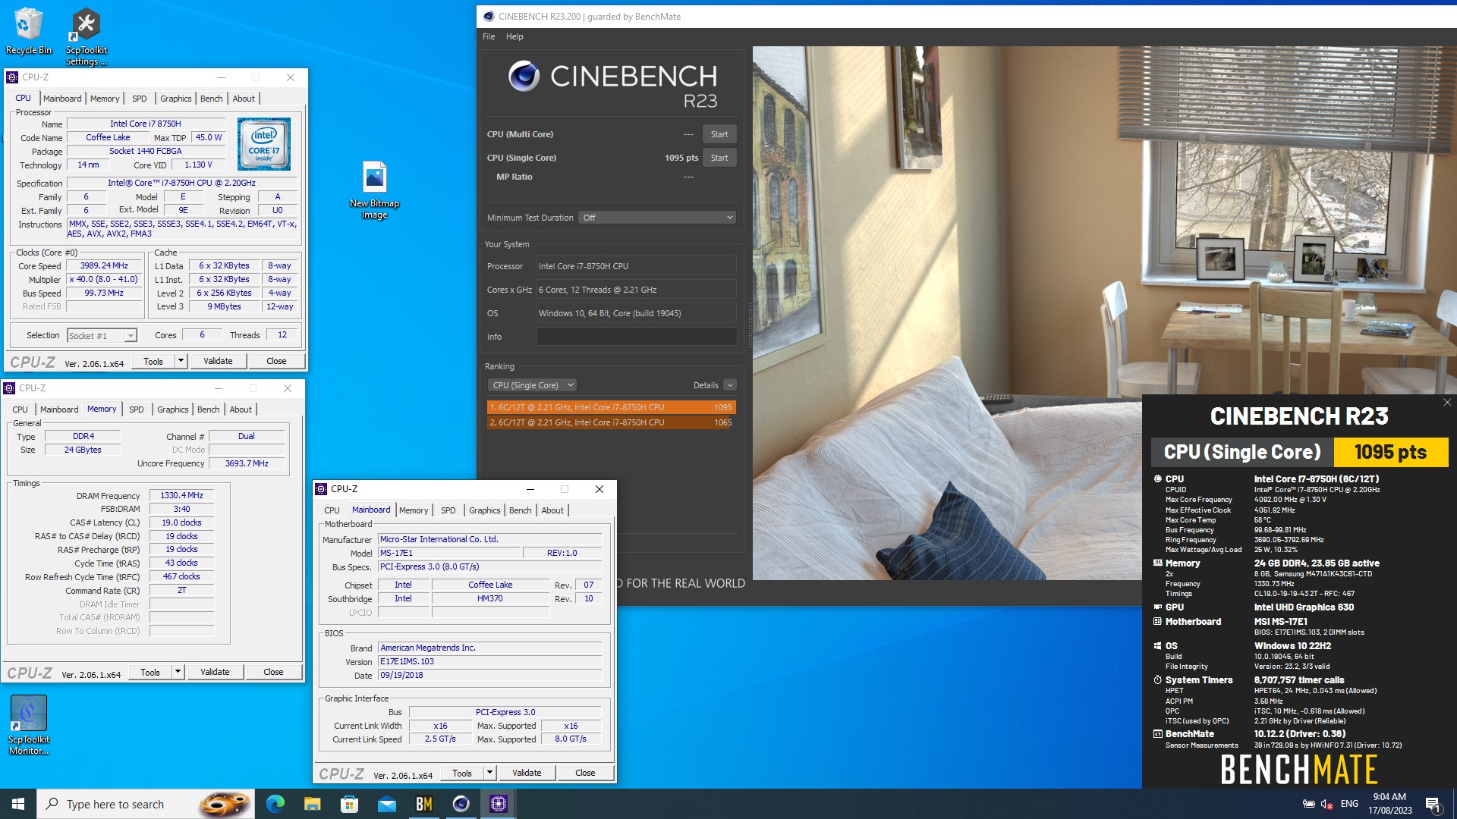The width and height of the screenshot is (1457, 819).
Task: Select the first ranking entry scoring 1095
Action: pyautogui.click(x=611, y=407)
